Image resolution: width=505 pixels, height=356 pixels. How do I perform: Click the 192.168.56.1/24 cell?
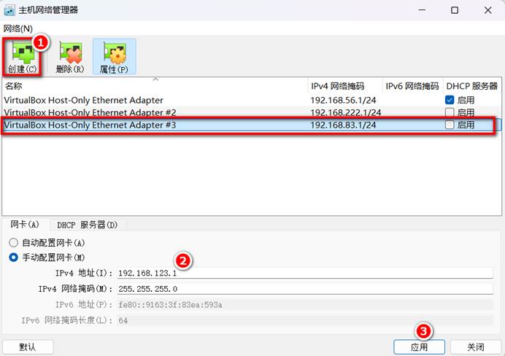pyautogui.click(x=343, y=100)
